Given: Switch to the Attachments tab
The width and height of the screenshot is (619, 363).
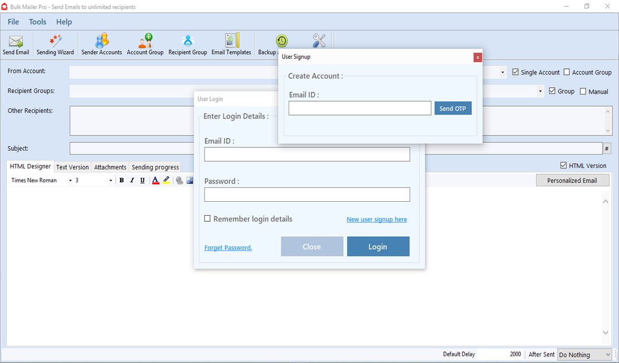Looking at the screenshot, I should [x=110, y=167].
